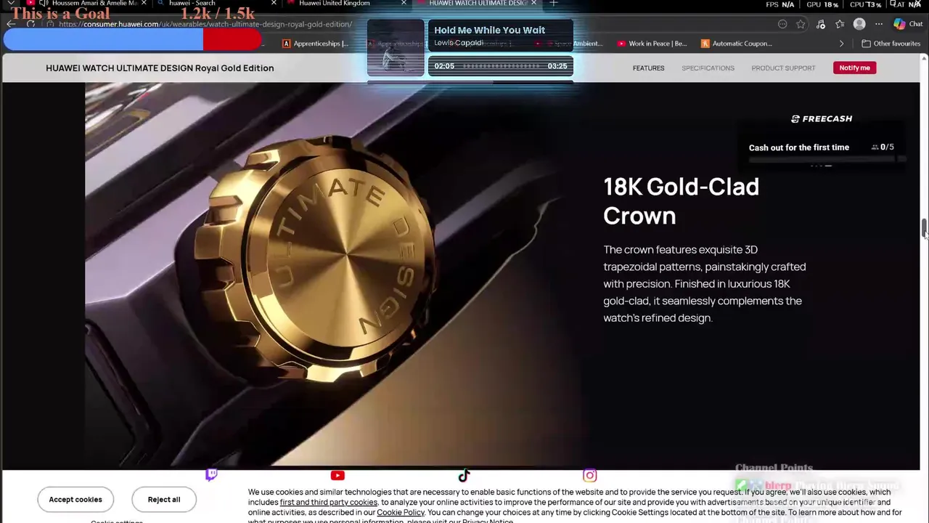Click the goal progress bar overlay
The height and width of the screenshot is (523, 929).
coord(132,41)
